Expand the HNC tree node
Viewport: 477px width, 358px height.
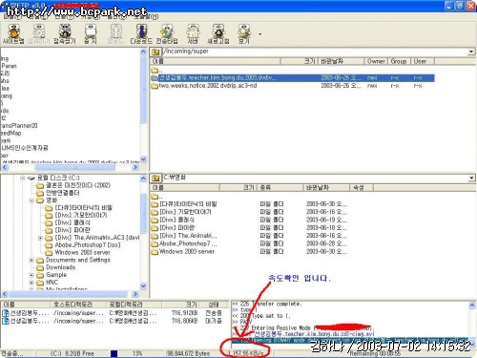coord(31,283)
